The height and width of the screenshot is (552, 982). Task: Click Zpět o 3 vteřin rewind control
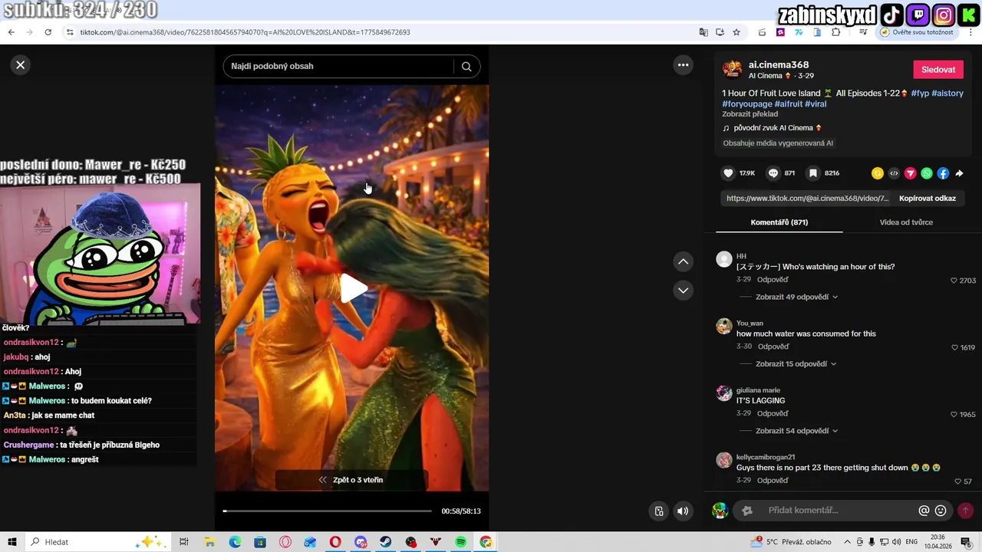pyautogui.click(x=351, y=480)
